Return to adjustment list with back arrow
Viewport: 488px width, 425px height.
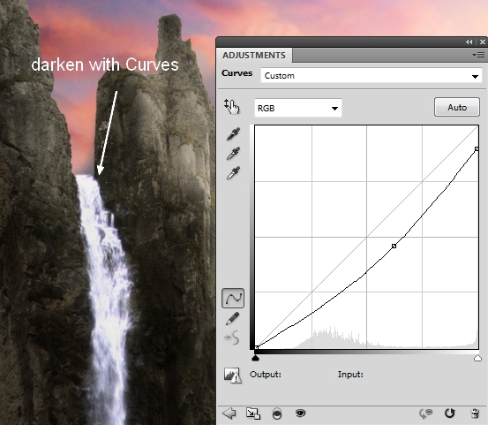[x=229, y=414]
